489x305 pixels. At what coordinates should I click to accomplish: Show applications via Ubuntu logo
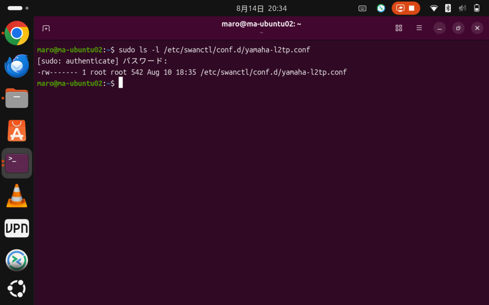pyautogui.click(x=17, y=288)
